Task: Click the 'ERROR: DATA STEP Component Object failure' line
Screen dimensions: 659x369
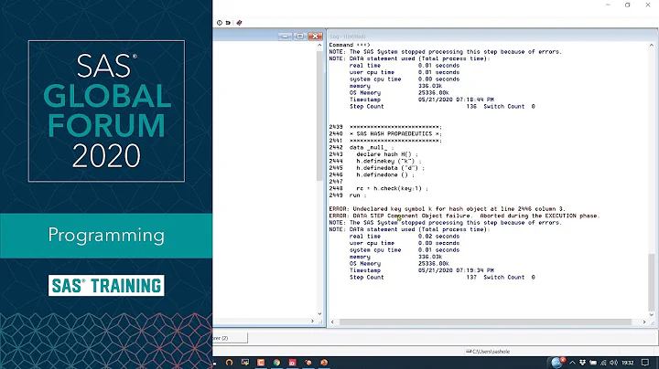Action: pos(464,216)
